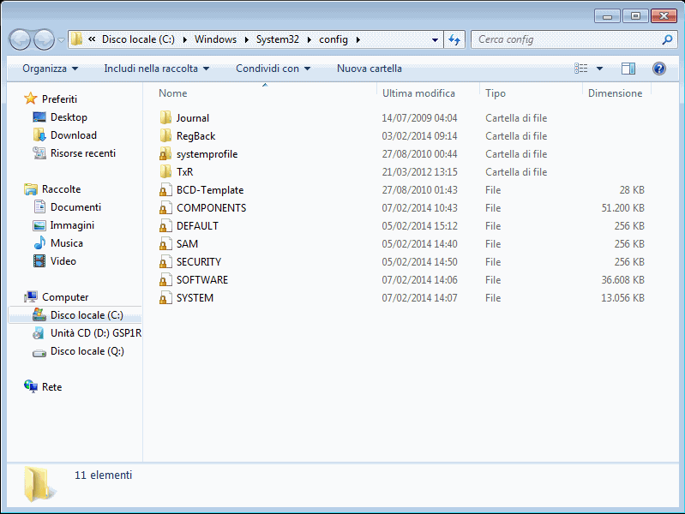Open the Organizza menu
685x514 pixels.
point(51,69)
